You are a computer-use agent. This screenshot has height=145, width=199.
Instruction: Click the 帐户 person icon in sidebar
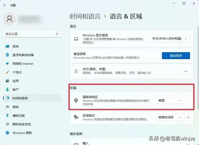tap(7, 89)
